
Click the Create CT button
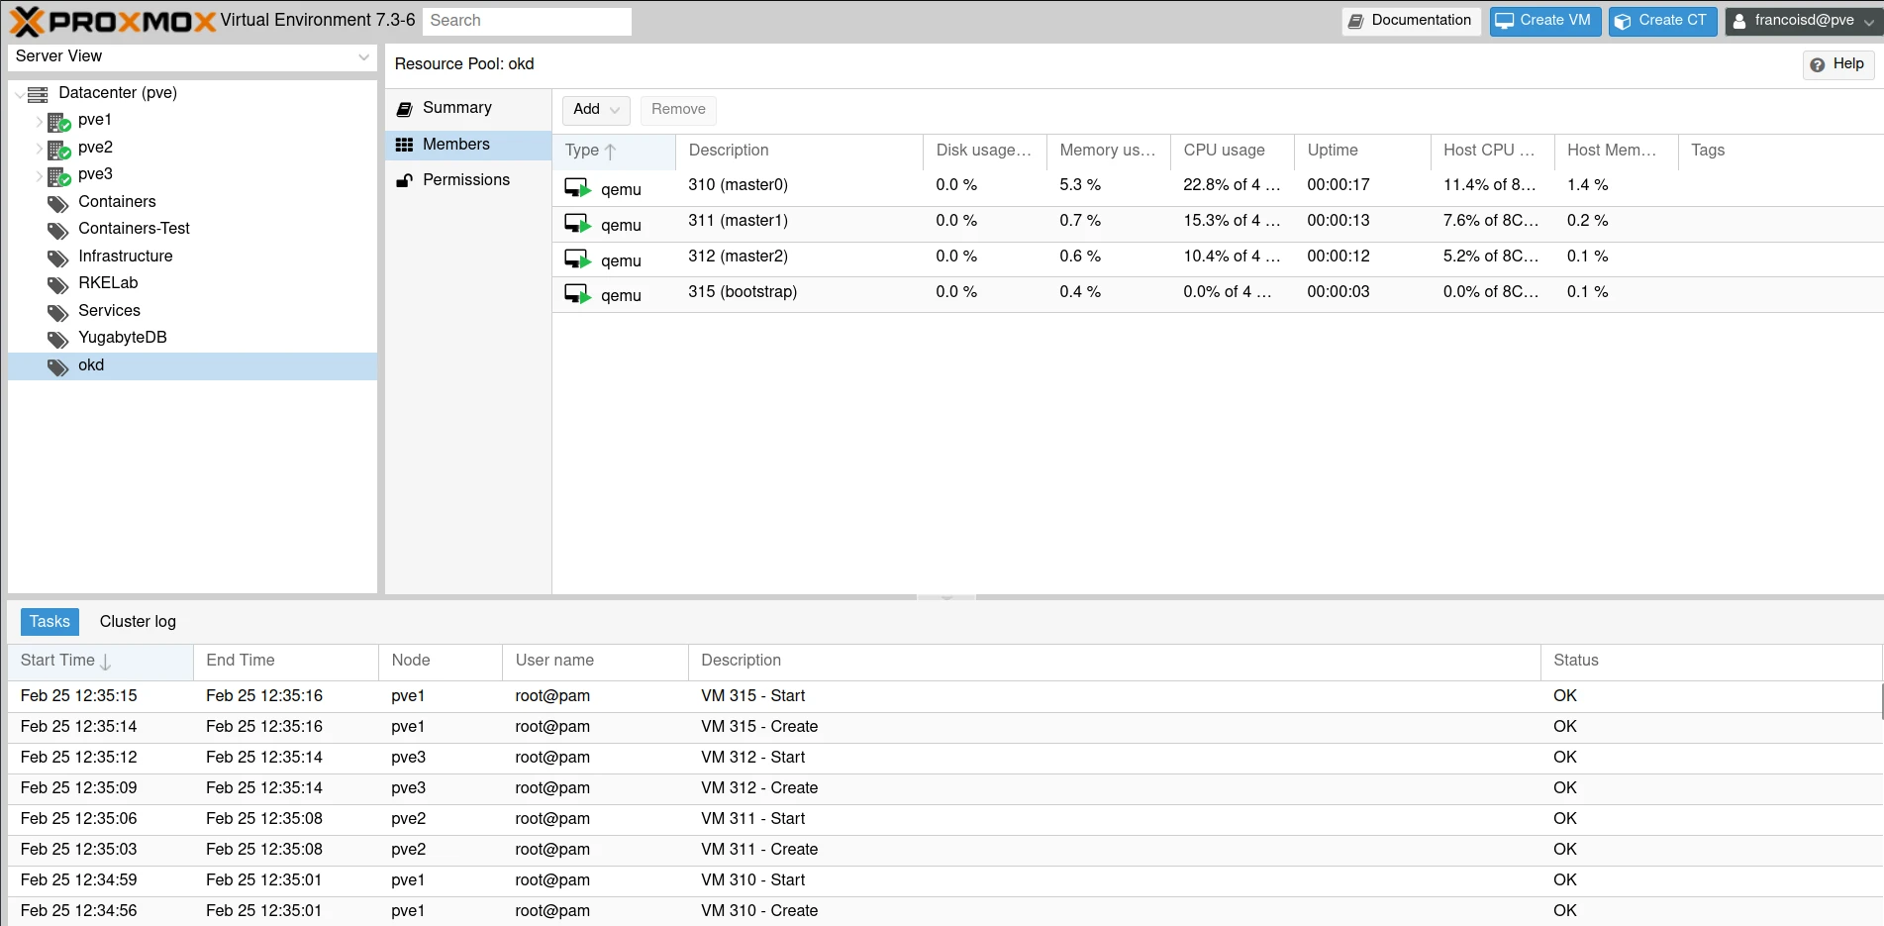(1662, 21)
